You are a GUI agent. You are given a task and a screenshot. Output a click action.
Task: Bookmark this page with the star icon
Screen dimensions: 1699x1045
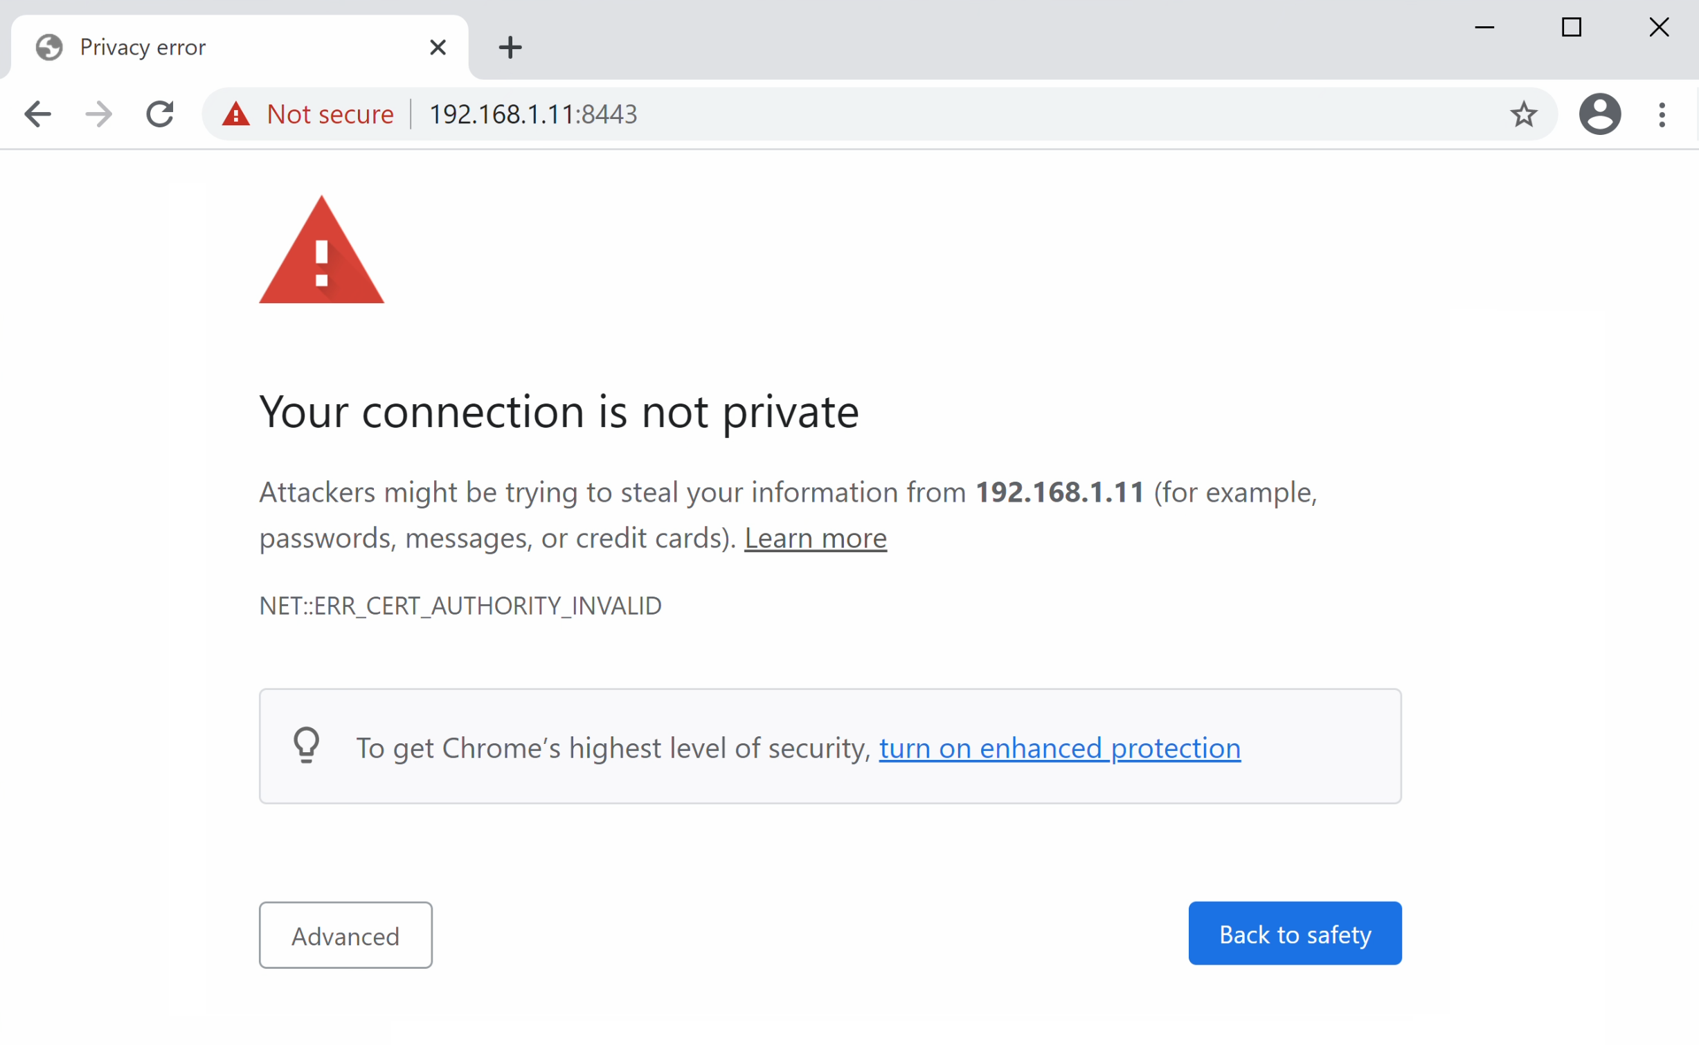(x=1523, y=114)
